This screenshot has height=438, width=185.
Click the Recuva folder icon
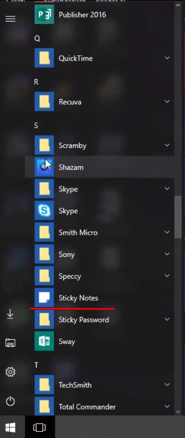(x=44, y=102)
